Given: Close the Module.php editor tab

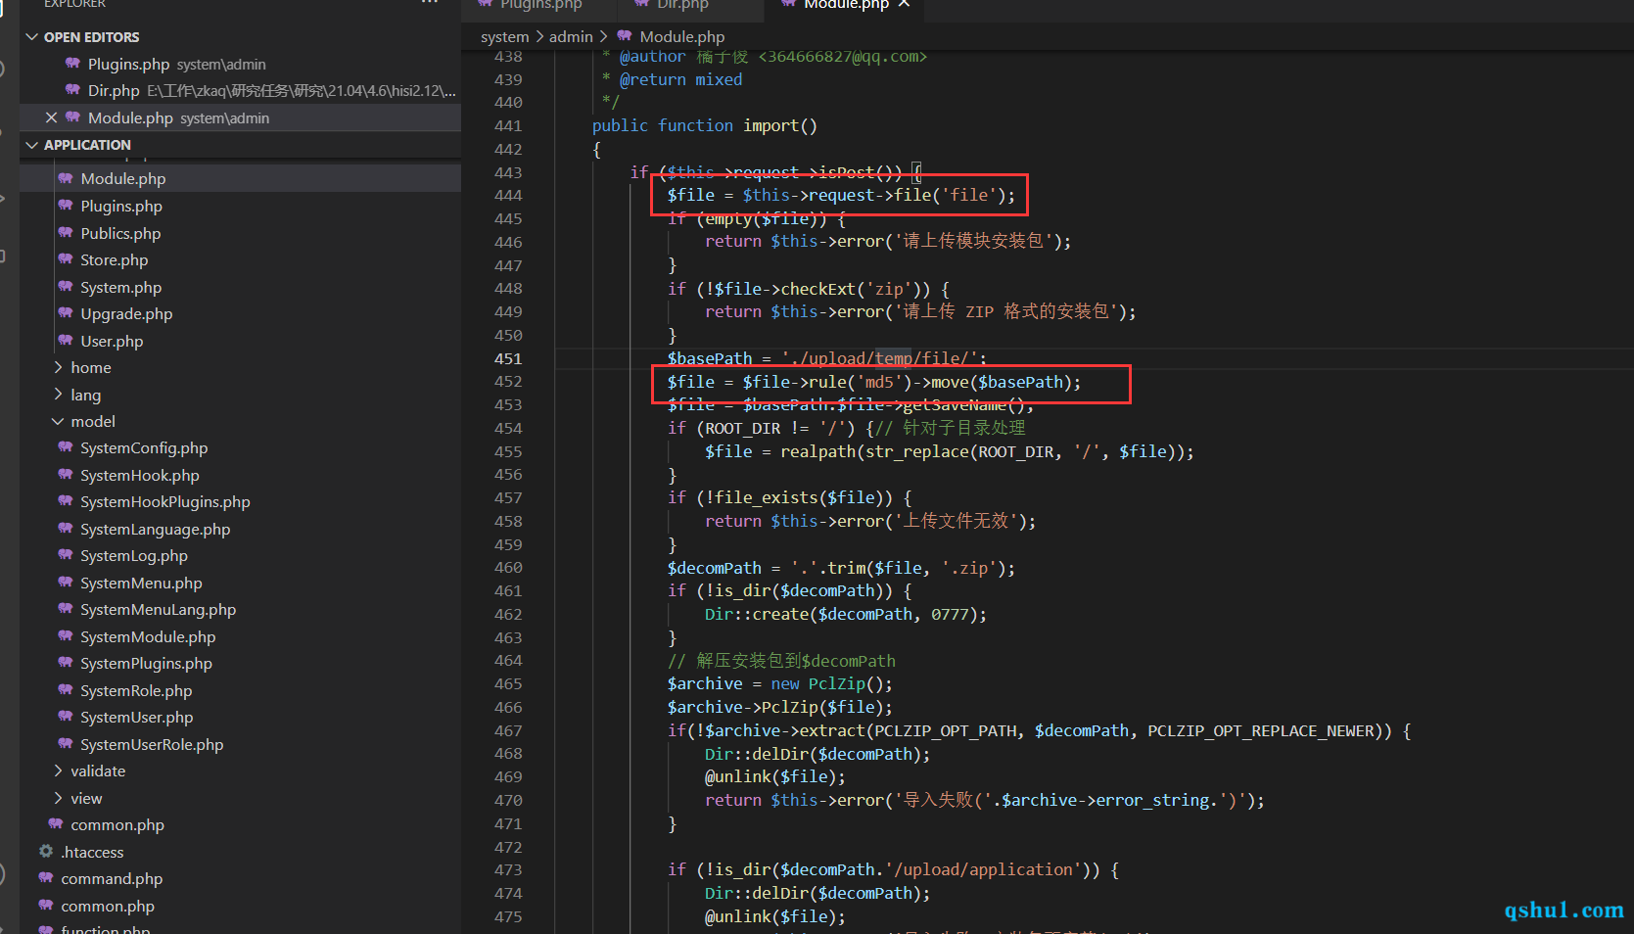Looking at the screenshot, I should 904,5.
